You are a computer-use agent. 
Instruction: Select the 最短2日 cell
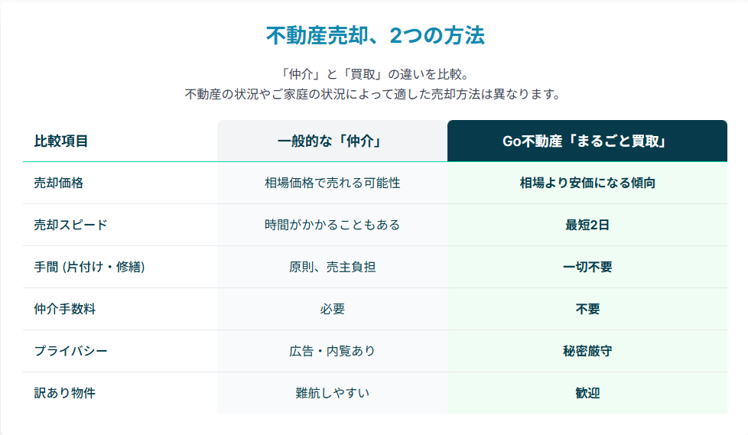tap(587, 226)
